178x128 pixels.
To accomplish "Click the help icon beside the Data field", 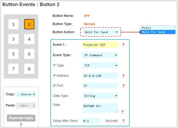I will (122, 112).
